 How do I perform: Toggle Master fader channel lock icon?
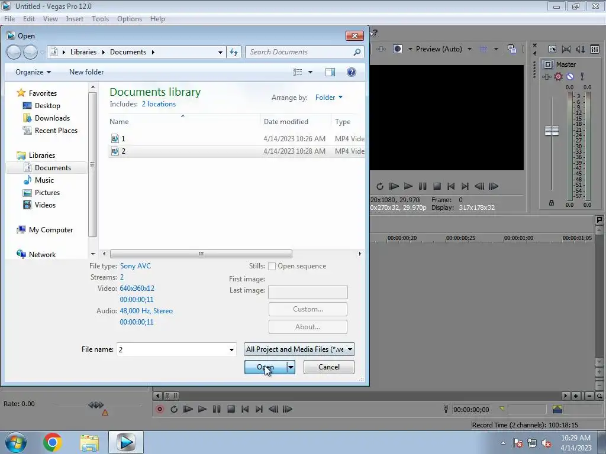coord(552,203)
